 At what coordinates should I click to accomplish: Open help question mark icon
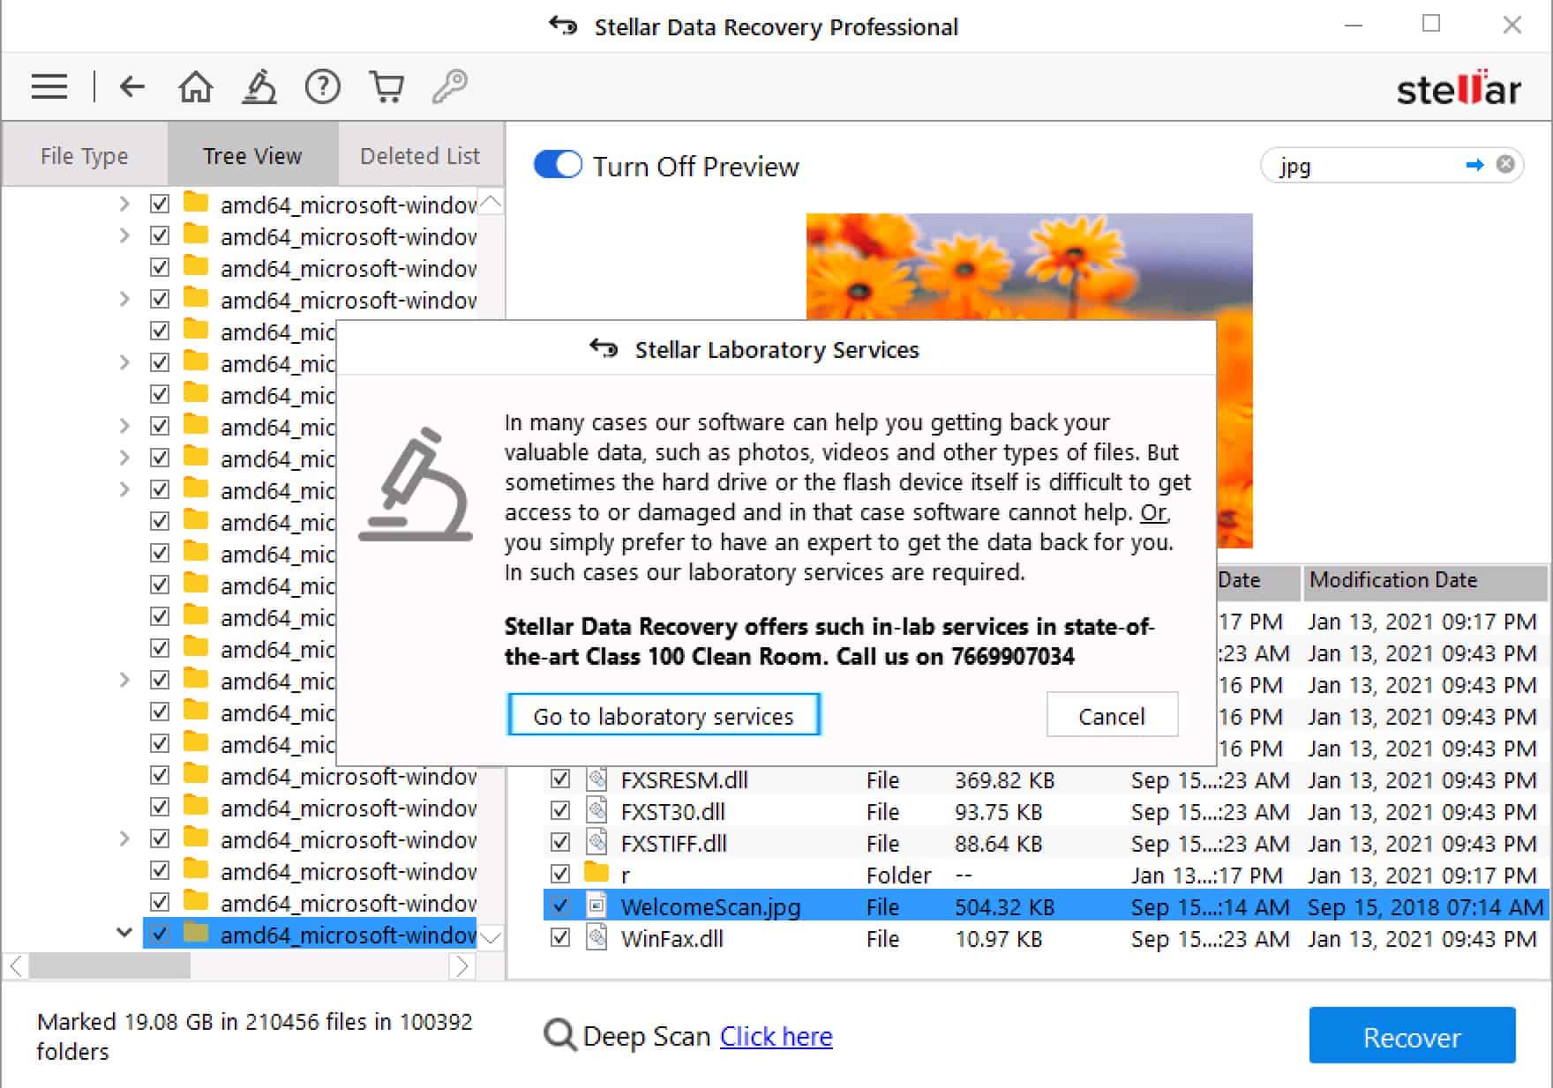click(x=323, y=86)
